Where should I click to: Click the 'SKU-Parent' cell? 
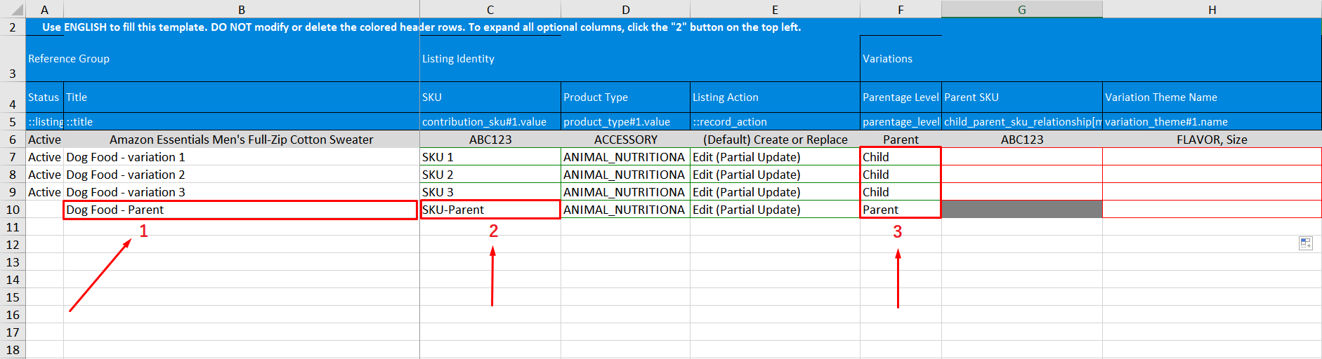pyautogui.click(x=490, y=210)
